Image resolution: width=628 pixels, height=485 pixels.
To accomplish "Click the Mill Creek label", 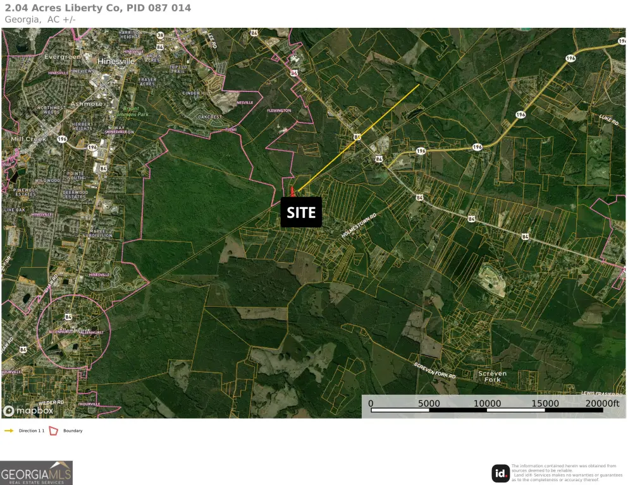I will [28, 139].
